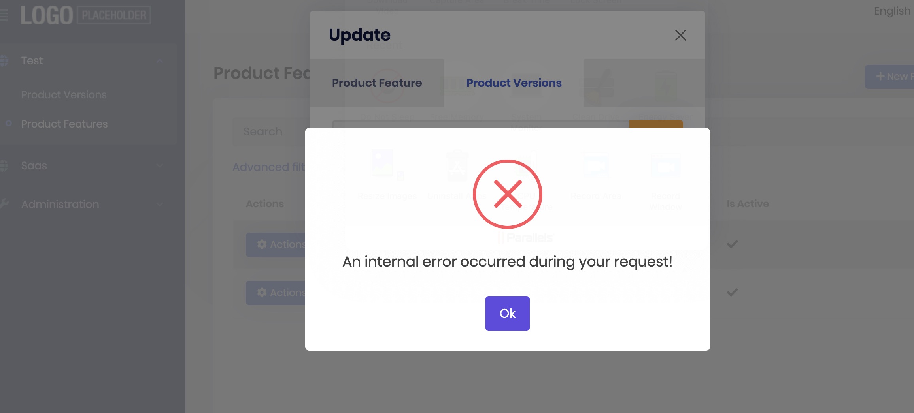
Task: Switch to the Product Versions tab
Action: [514, 83]
